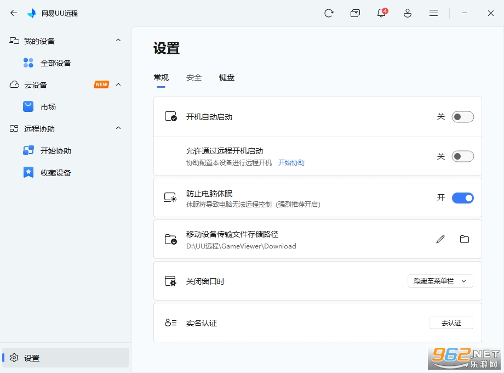Click 移动设备传输文件存储路径 label

[232, 234]
